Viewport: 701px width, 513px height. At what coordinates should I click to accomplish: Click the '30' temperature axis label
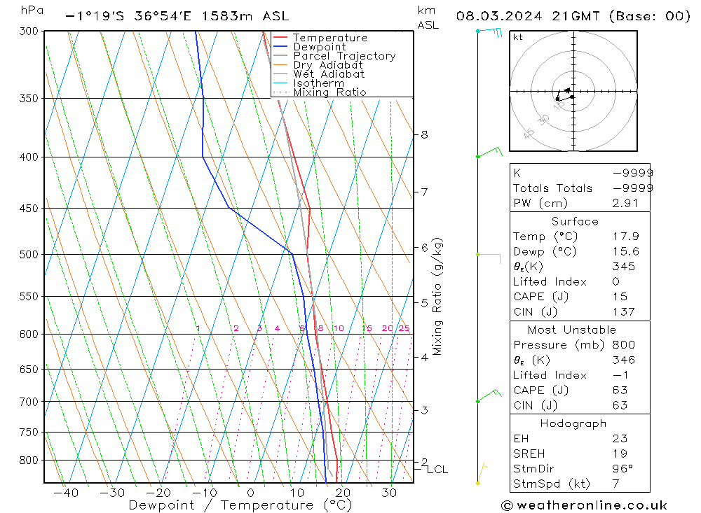pos(389,493)
